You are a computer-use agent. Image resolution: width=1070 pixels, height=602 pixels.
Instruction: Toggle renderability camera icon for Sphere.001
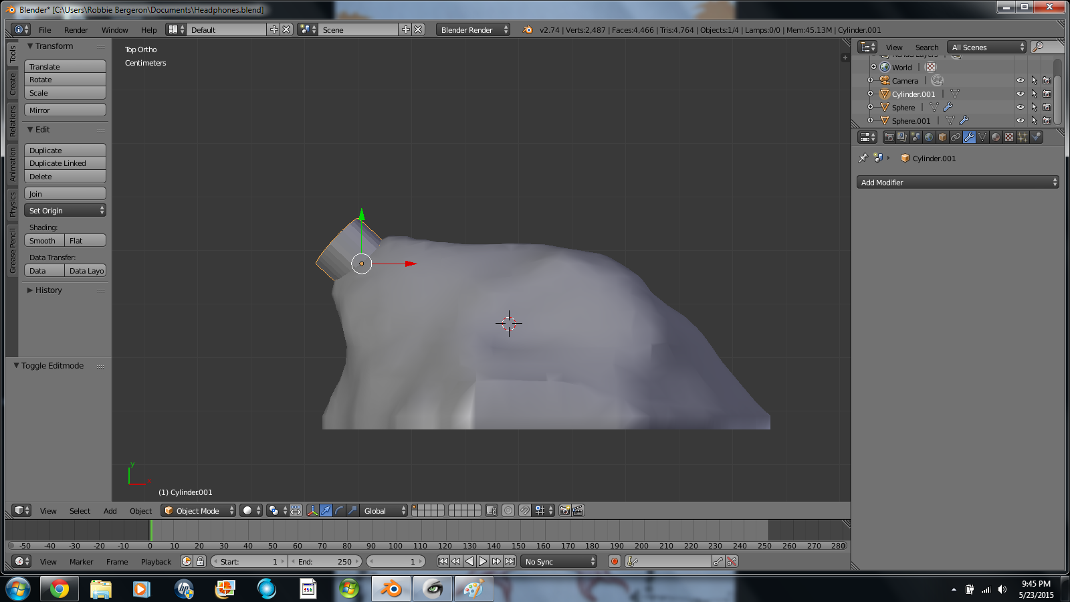(1047, 120)
